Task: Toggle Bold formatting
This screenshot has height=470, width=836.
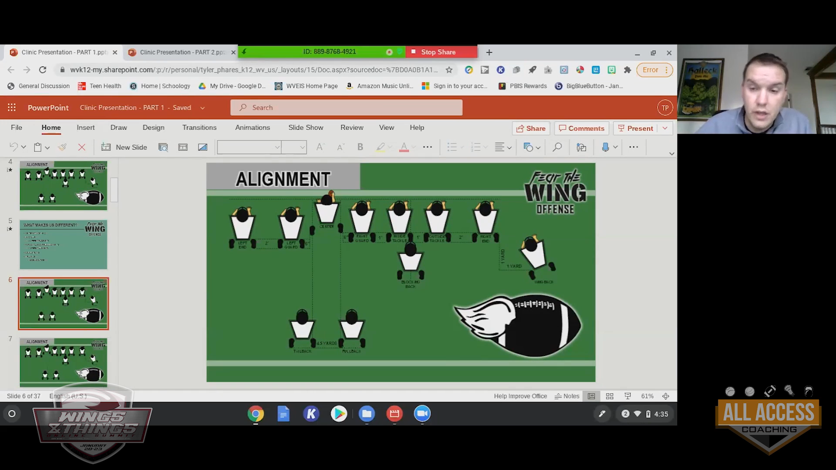Action: [x=360, y=147]
